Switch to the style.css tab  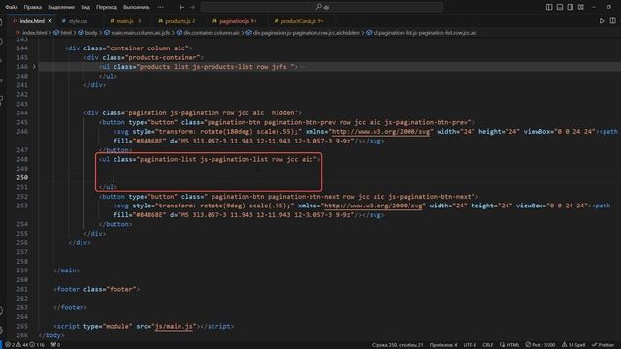tap(78, 21)
